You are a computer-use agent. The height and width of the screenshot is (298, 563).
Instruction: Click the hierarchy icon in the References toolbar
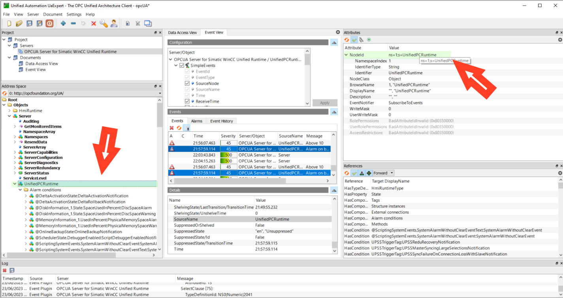pyautogui.click(x=362, y=173)
